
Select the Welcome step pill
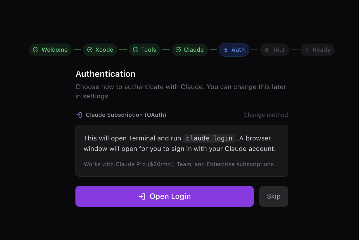50,50
